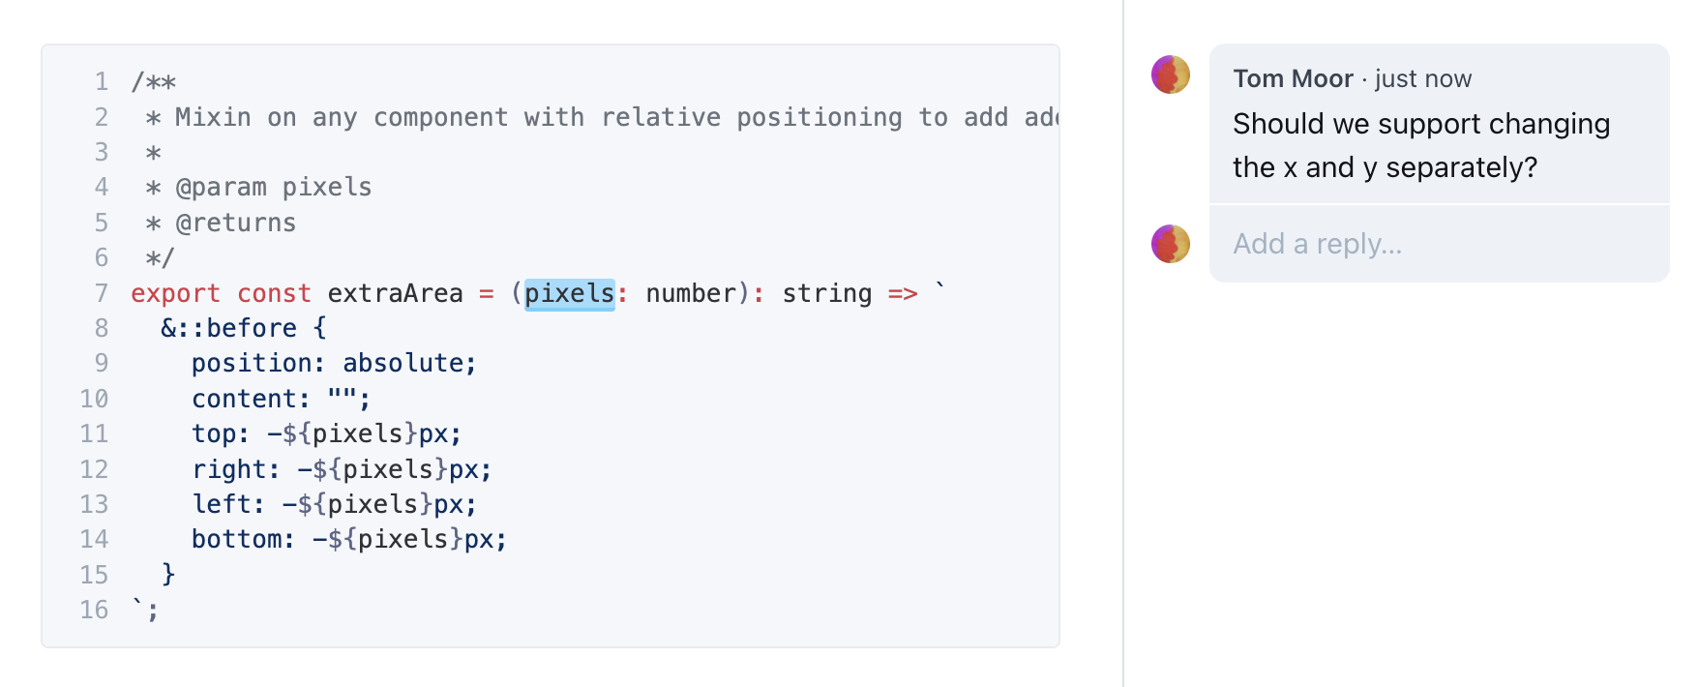This screenshot has height=687, width=1699.
Task: Click the 'top: -${pixels}px;' line
Action: (x=326, y=433)
